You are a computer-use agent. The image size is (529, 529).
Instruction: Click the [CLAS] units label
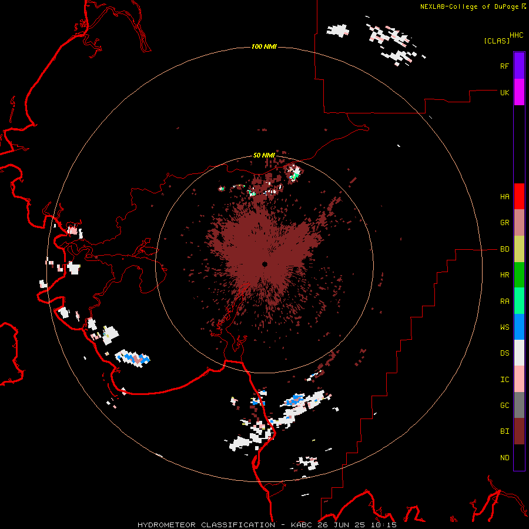(497, 41)
